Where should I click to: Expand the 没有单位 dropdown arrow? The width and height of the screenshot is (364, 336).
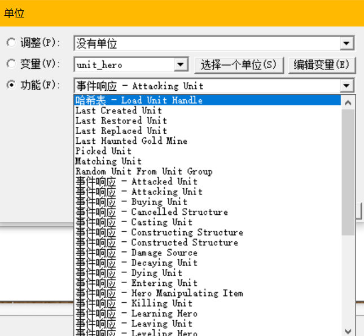(347, 43)
